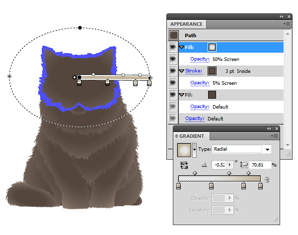Select the first color stop on canvas annotator
Screen dimensions: 298x235
[79, 82]
